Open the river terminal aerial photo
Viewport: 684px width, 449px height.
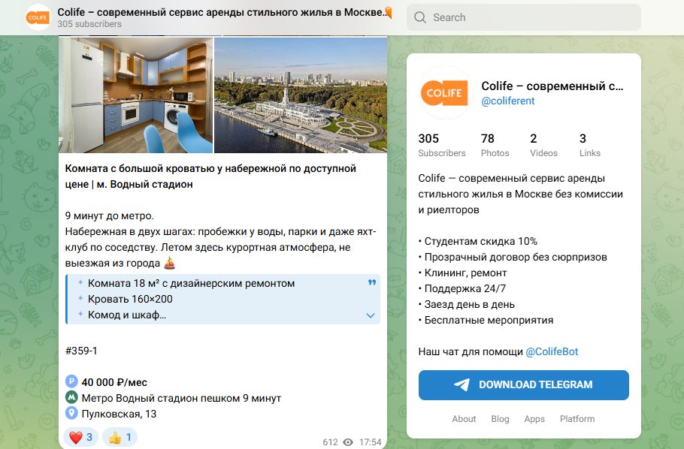point(301,95)
